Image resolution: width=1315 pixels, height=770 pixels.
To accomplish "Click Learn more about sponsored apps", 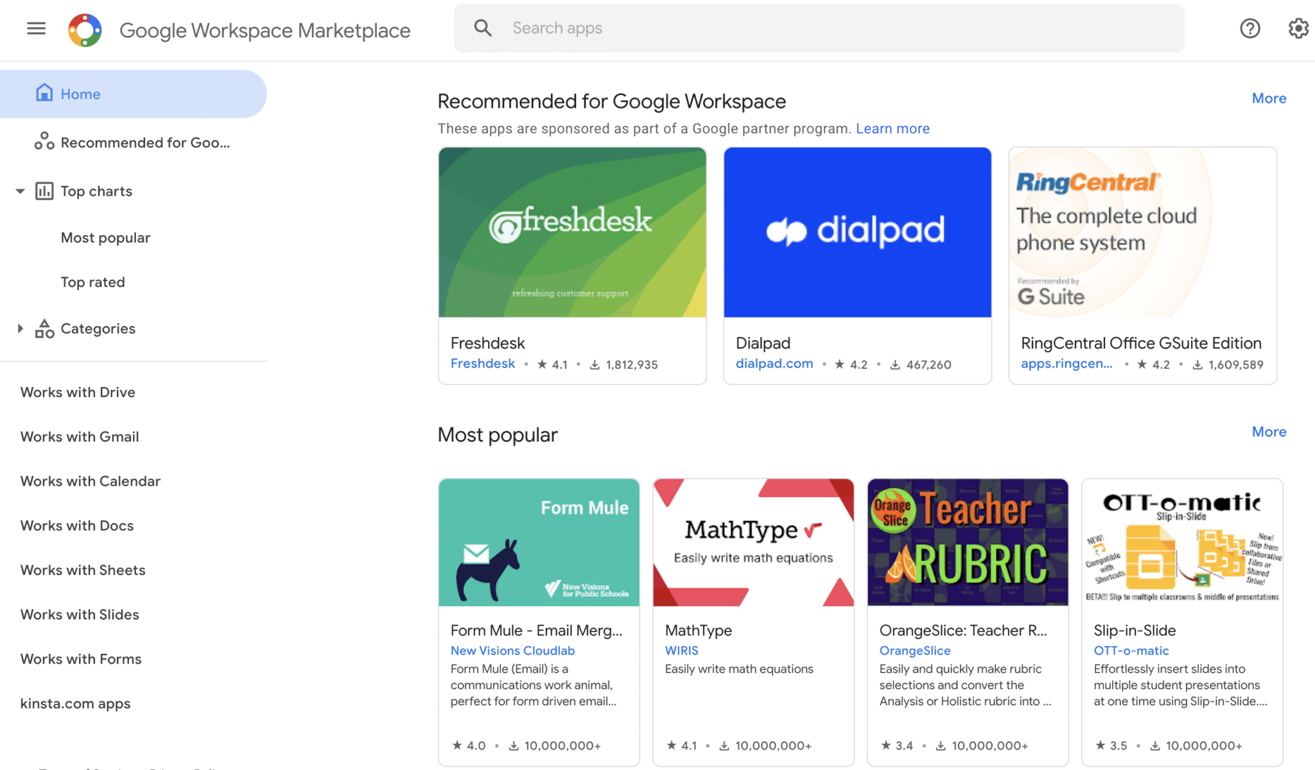I will pyautogui.click(x=892, y=128).
